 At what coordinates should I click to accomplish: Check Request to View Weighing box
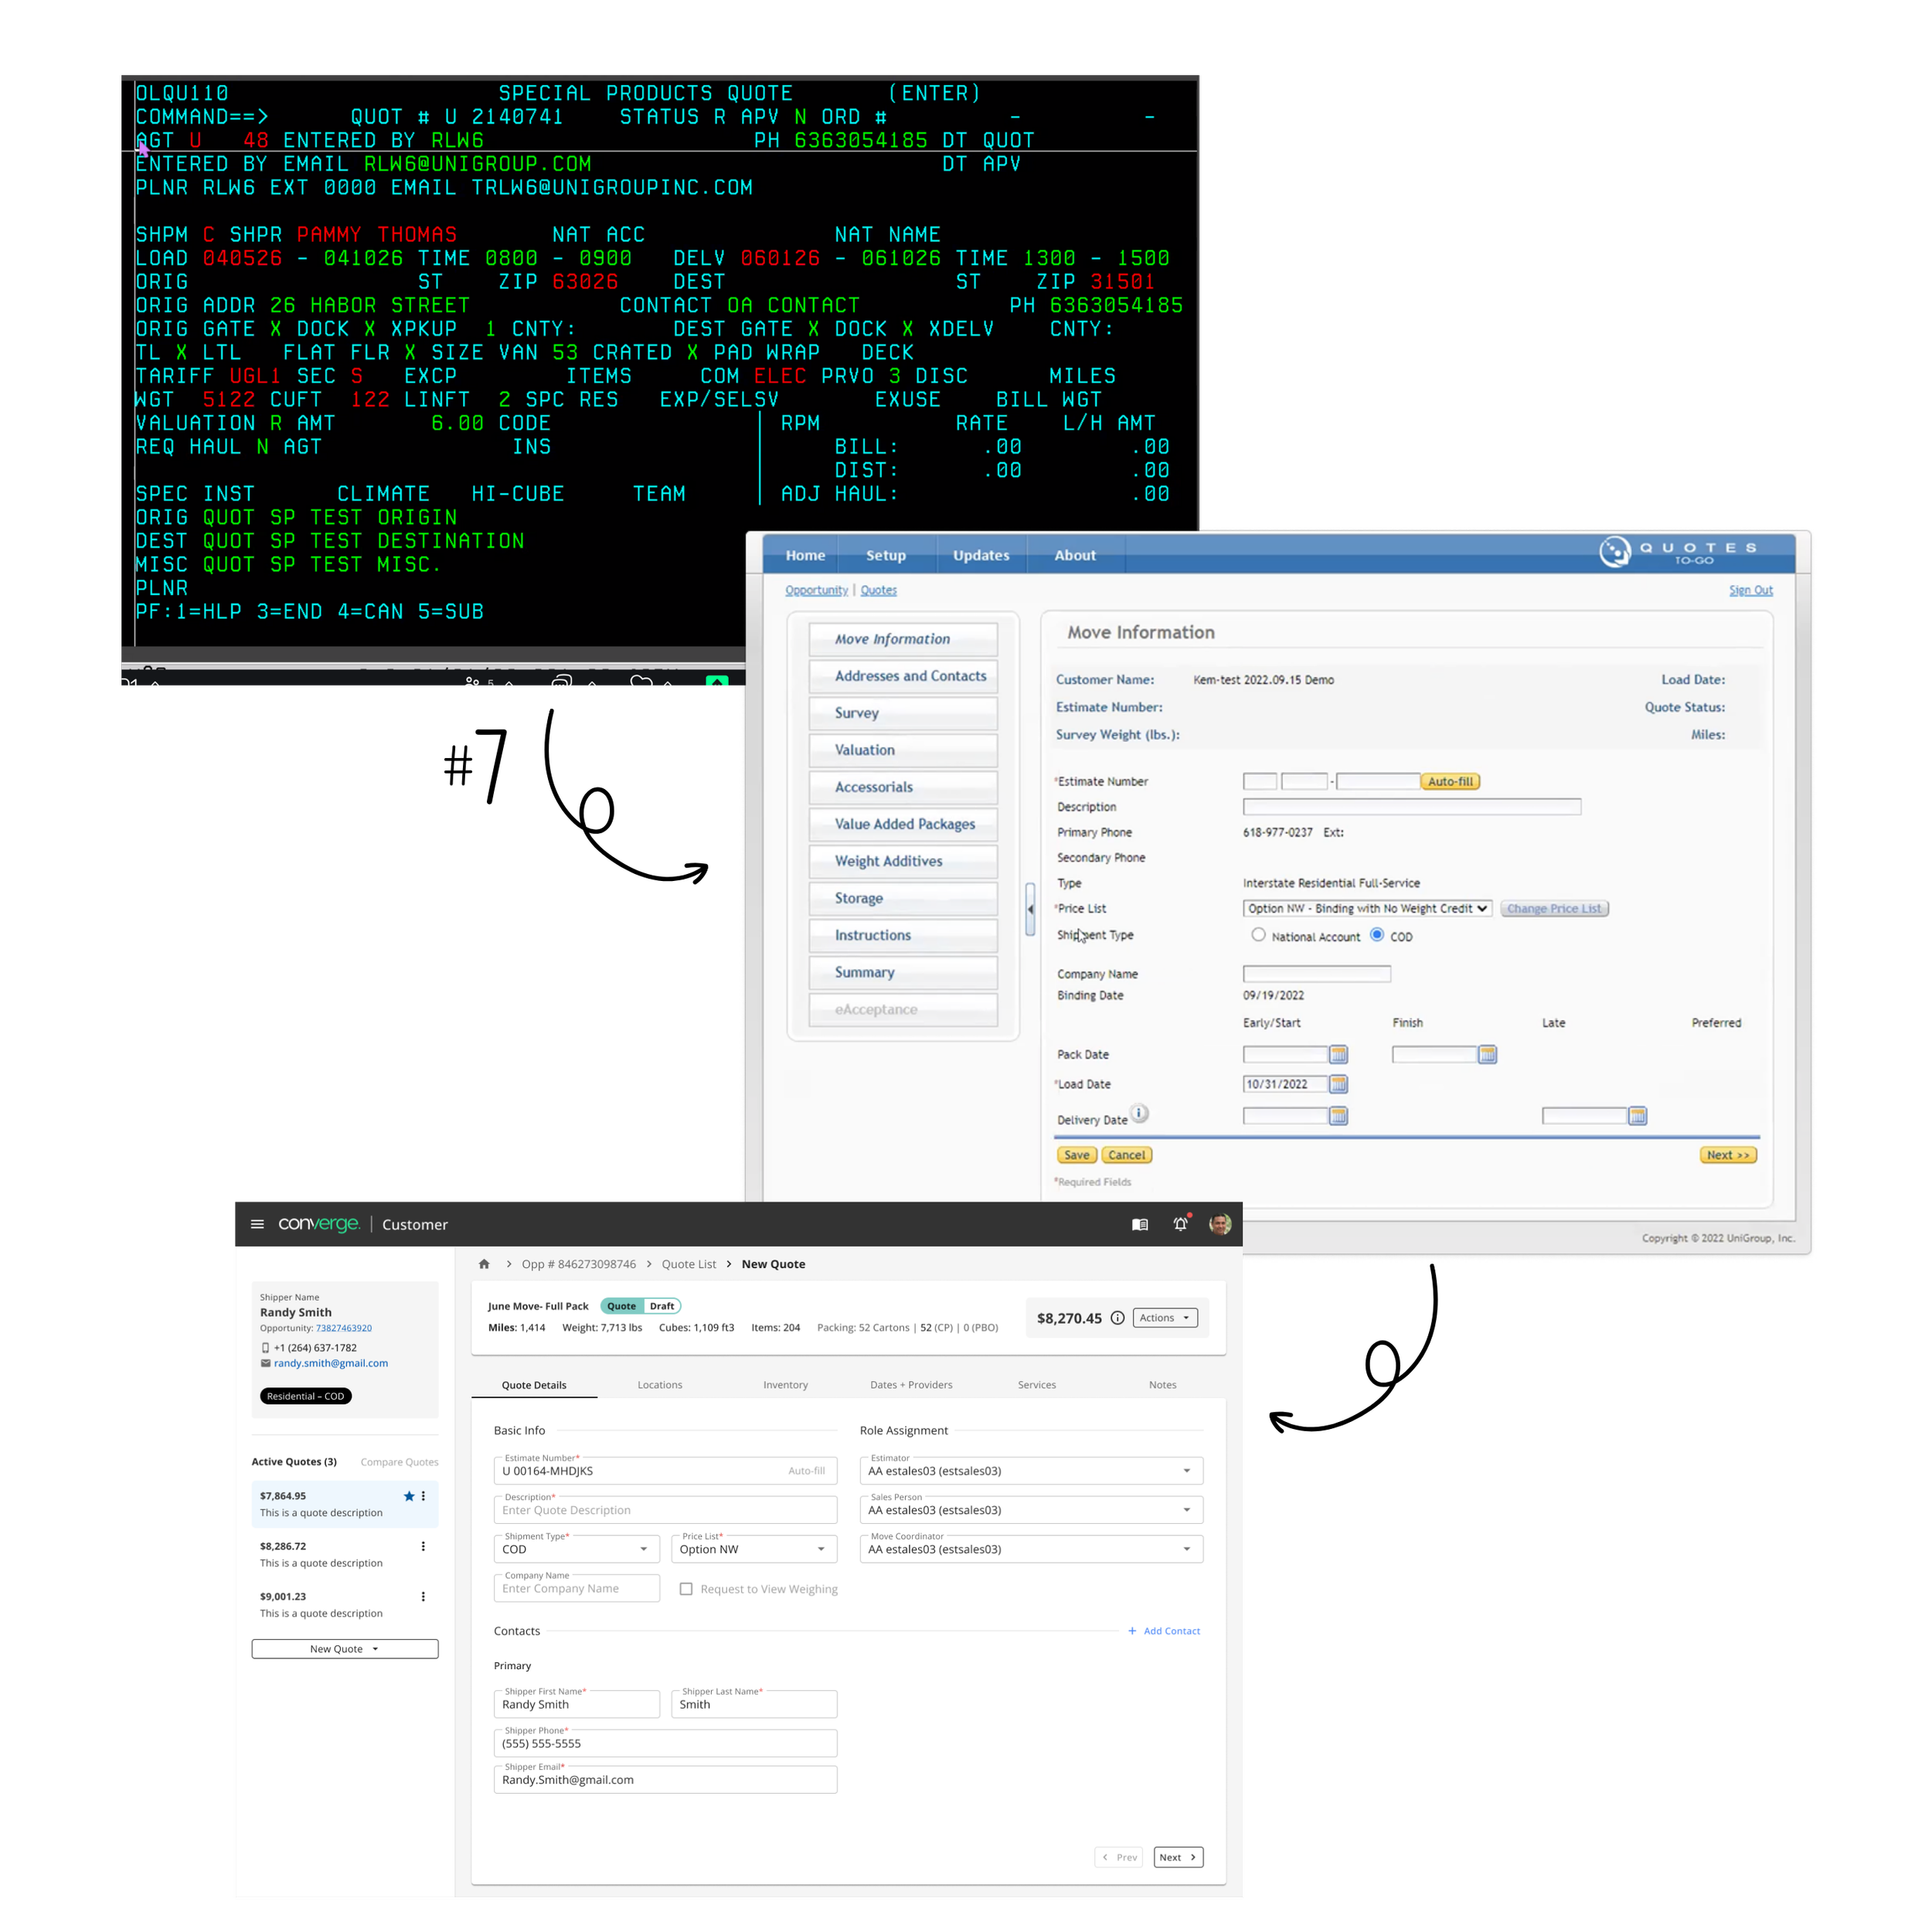point(686,1589)
